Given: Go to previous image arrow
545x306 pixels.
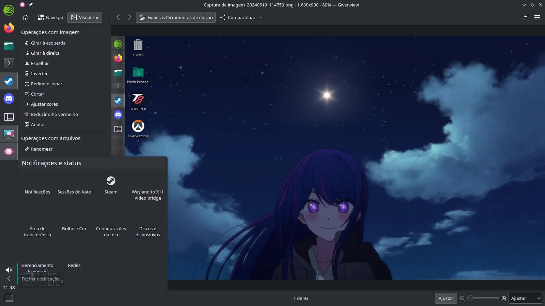Looking at the screenshot, I should [x=118, y=17].
